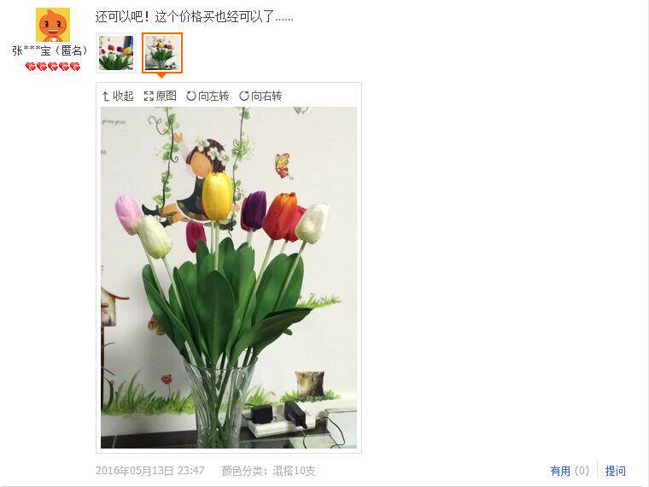Select the orange-bordered second thumbnail
The width and height of the screenshot is (649, 487).
coord(162,53)
